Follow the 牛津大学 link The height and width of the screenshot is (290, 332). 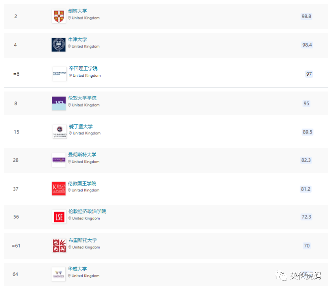(x=78, y=39)
